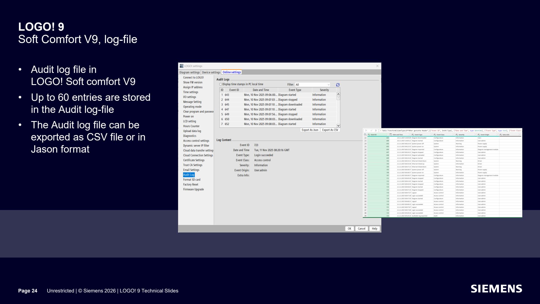Viewport: 540px width, 304px height.
Task: Click the text type icon of the Event Type column
Action: pos(413,135)
